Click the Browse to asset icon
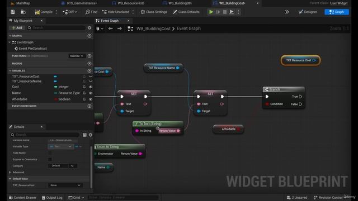Image resolution: width=358 pixels, height=201 pixels. (23, 12)
